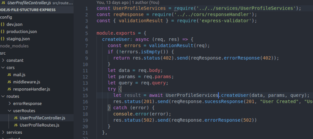313x139 pixels.
Task: Collapse the userRoutes folder chevron
Action: (10, 111)
